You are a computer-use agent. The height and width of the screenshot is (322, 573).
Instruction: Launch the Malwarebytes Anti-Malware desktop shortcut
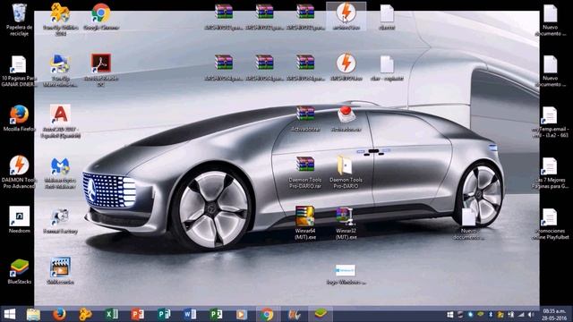coord(60,174)
